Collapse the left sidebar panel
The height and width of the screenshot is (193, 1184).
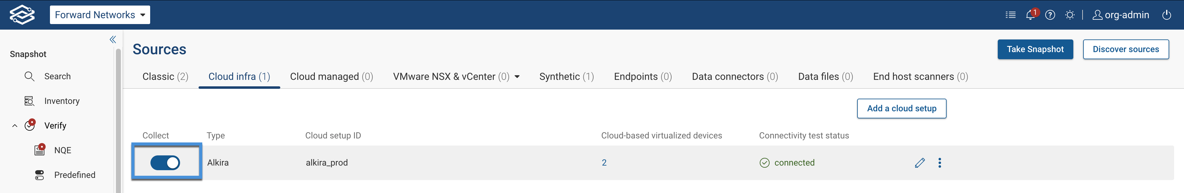tap(113, 39)
